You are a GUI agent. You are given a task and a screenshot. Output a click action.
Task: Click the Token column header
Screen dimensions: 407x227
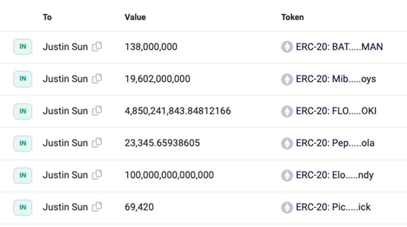click(292, 17)
